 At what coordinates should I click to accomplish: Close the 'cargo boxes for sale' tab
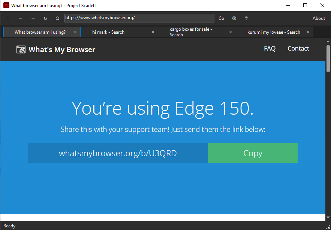(231, 32)
